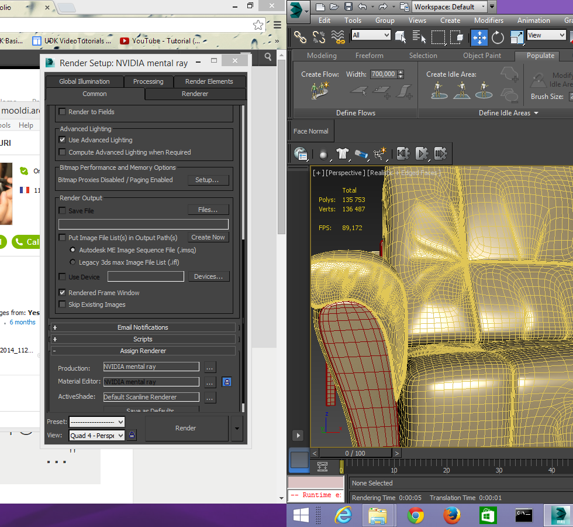The width and height of the screenshot is (573, 527).
Task: Click the lock icon beside Material Editor renderer
Action: (x=227, y=382)
